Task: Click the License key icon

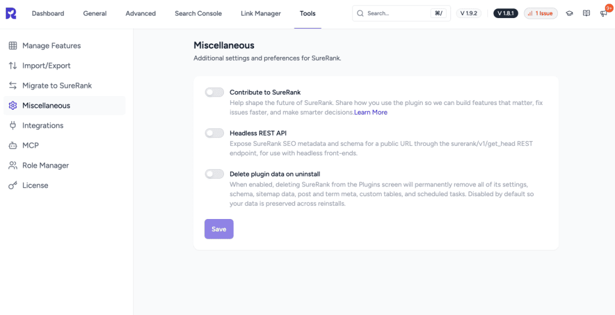Action: tap(13, 185)
